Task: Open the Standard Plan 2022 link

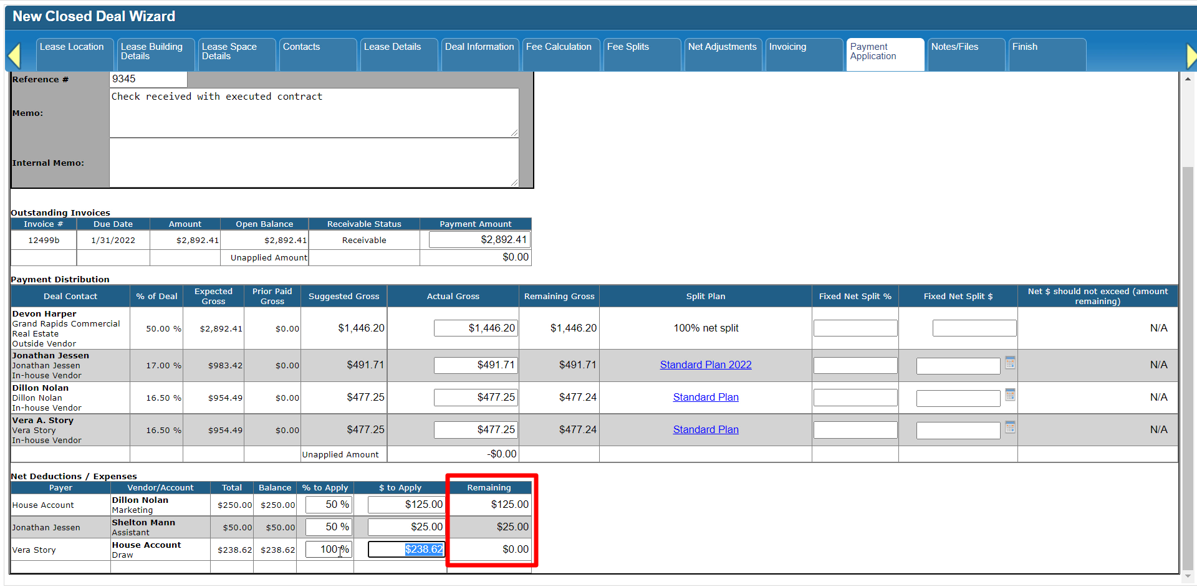Action: 705,365
